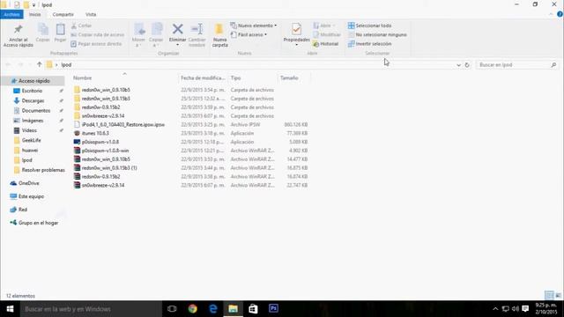
Task: Open Documentos in the sidebar
Action: pos(35,111)
